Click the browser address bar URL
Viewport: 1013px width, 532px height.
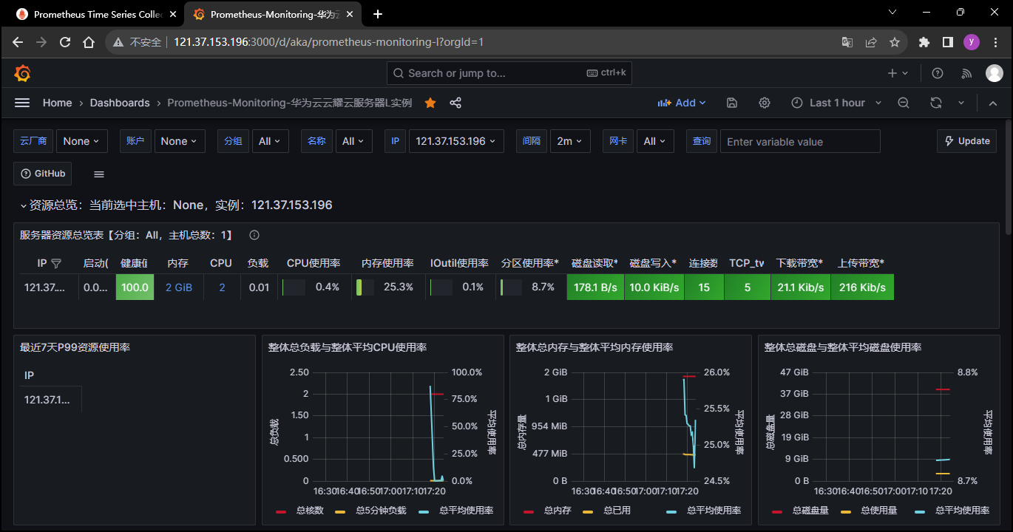(328, 42)
